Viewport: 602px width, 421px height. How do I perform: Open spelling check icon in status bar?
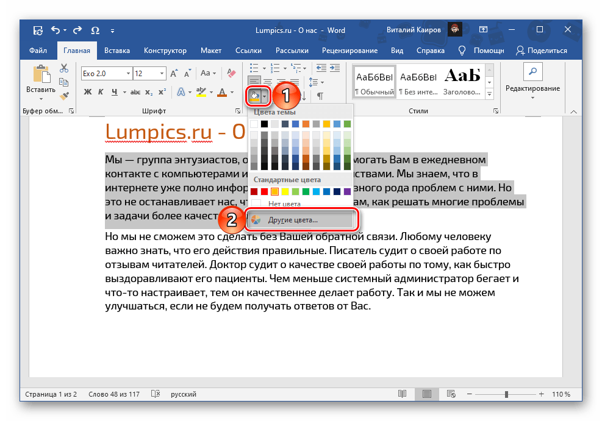(x=156, y=394)
